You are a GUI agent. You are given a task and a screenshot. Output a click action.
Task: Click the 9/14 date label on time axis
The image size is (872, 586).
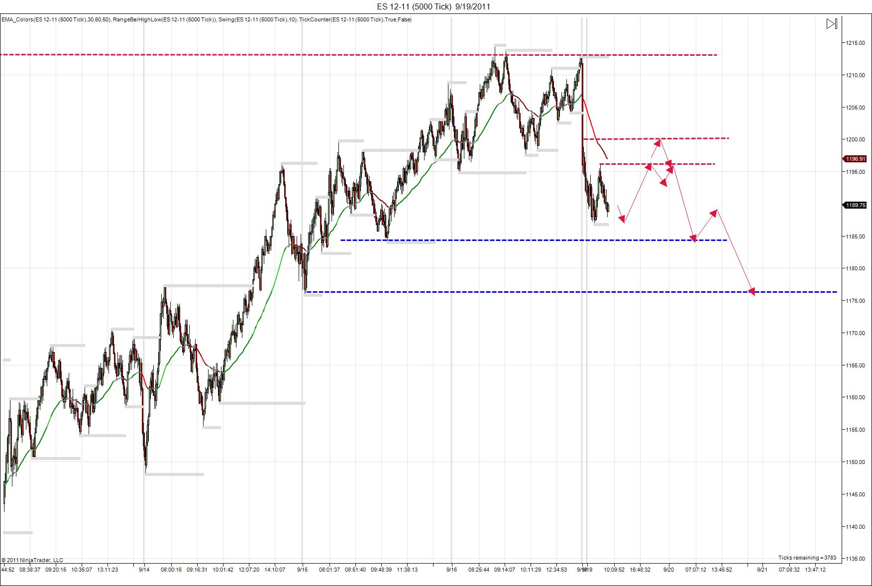click(144, 570)
